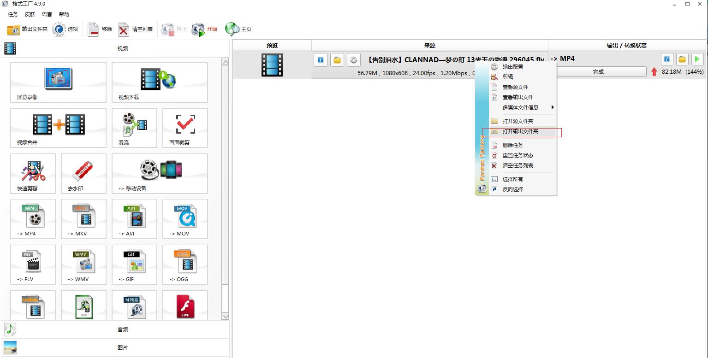Click the 来源 column header
The height and width of the screenshot is (358, 708).
(430, 45)
